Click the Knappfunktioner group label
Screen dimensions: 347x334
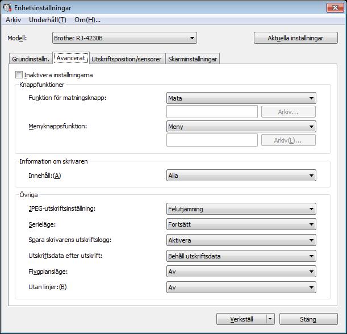pyautogui.click(x=42, y=85)
